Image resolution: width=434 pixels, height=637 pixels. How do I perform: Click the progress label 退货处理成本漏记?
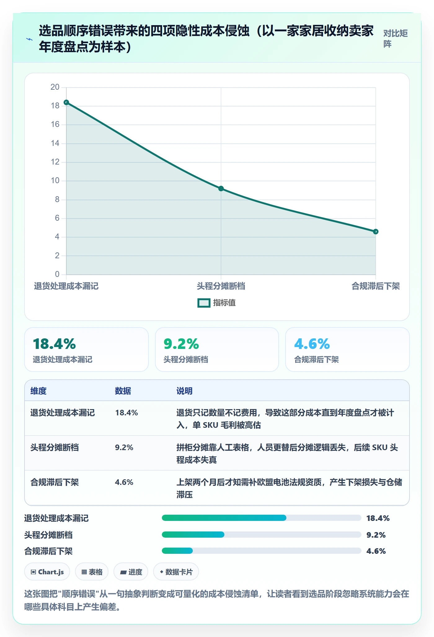coord(56,518)
